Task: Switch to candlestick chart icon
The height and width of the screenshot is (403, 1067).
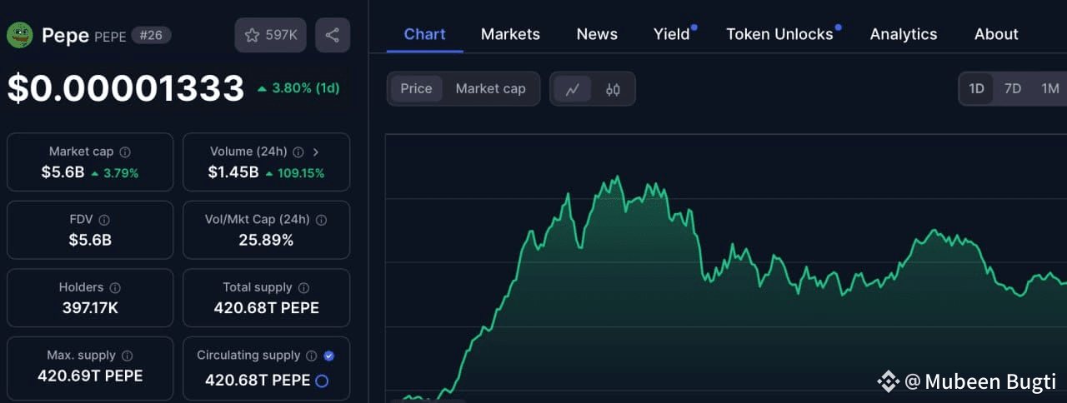Action: pos(613,89)
